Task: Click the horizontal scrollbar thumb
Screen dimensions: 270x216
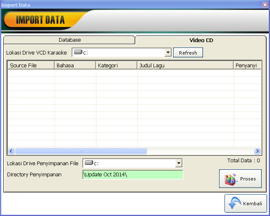Action: [x=81, y=151]
